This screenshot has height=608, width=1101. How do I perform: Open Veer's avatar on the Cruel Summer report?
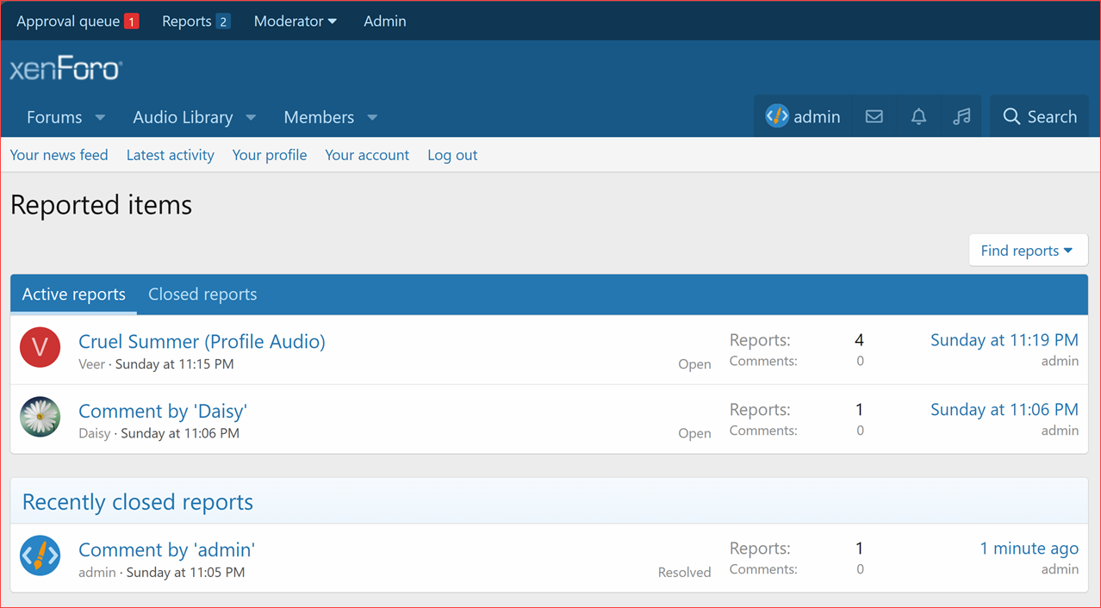tap(40, 348)
